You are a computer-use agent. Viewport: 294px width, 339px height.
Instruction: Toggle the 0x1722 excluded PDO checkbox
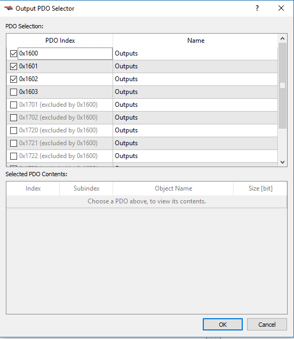14,156
